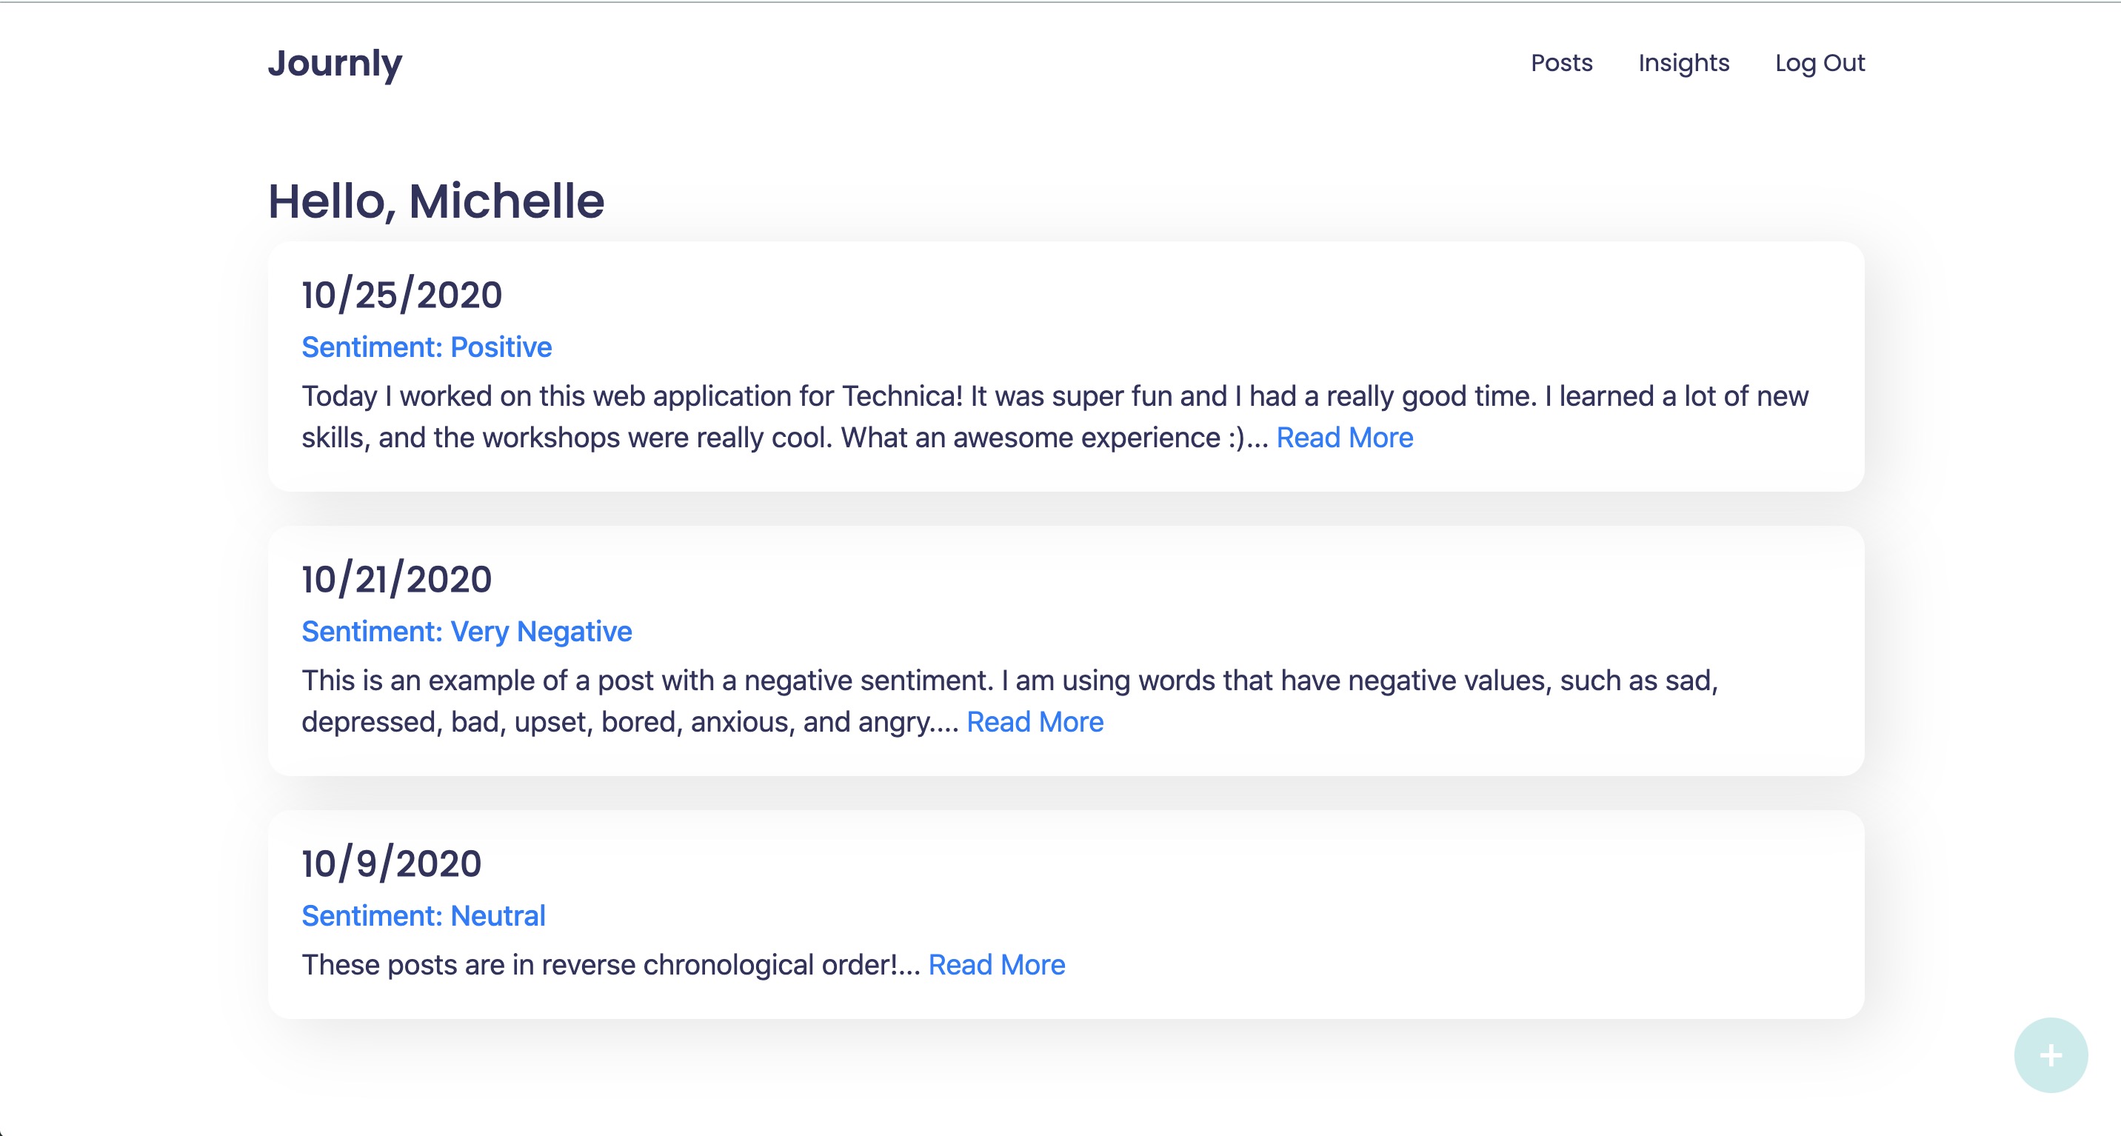Select the Sentiment: Neutral label
The image size is (2121, 1136).
click(423, 916)
